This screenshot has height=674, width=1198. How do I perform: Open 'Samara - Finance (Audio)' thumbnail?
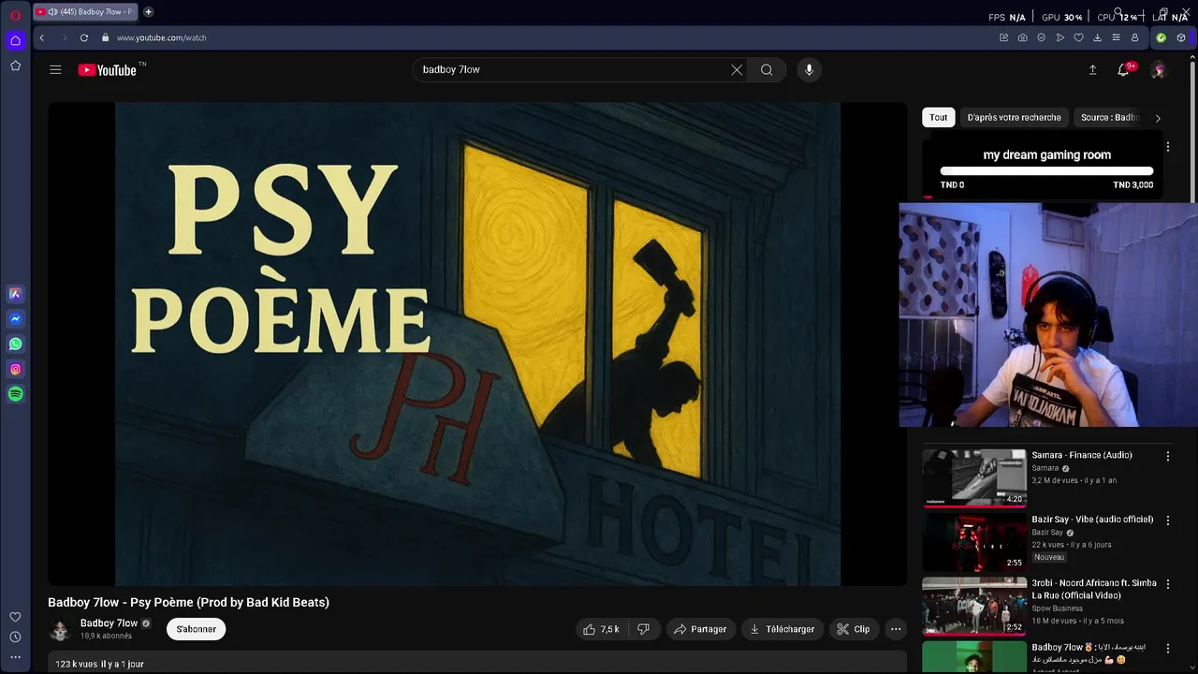[x=974, y=477]
